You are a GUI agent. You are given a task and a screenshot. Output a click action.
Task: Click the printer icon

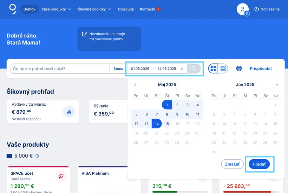pyautogui.click(x=239, y=69)
